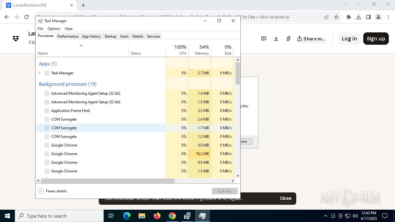
Task: Switch to the Users tab
Action: pyautogui.click(x=124, y=36)
